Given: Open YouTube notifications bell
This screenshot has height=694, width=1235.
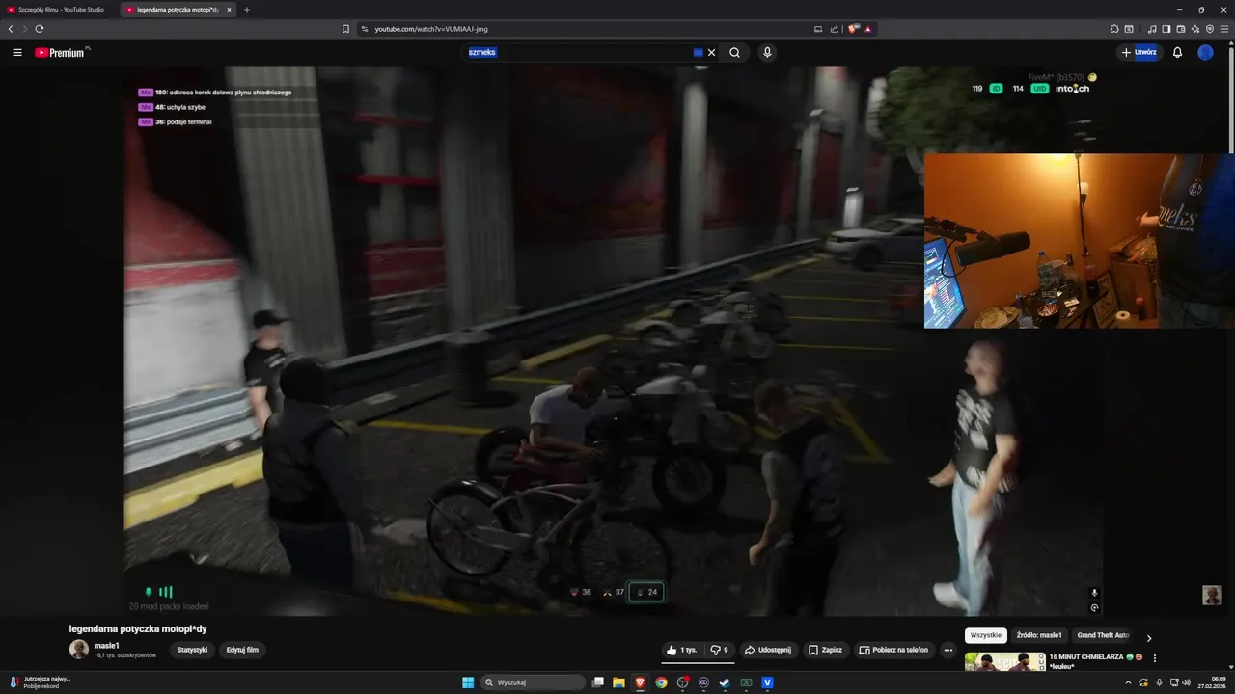Looking at the screenshot, I should [x=1177, y=53].
